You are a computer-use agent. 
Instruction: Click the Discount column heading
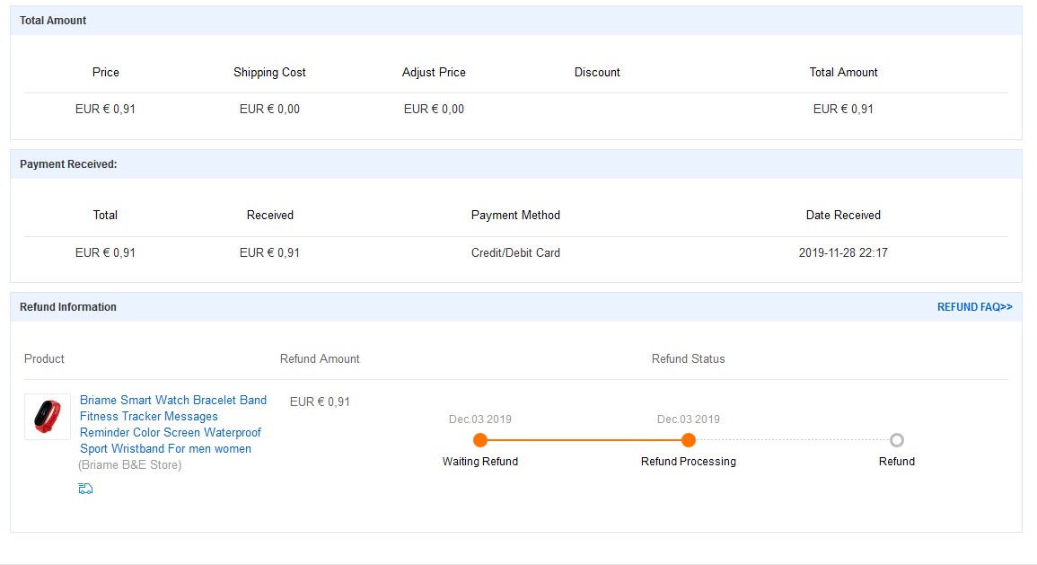click(597, 73)
